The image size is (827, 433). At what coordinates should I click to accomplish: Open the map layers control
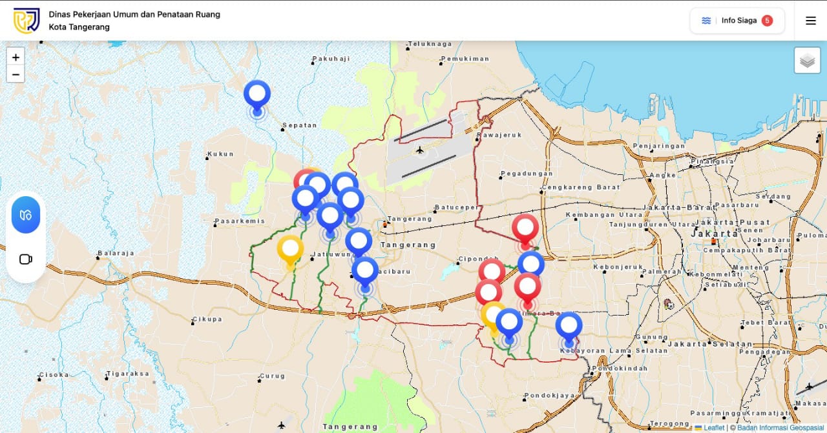point(807,61)
